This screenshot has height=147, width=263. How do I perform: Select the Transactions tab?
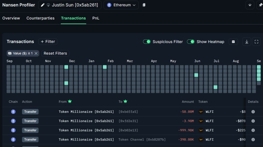pos(73,18)
